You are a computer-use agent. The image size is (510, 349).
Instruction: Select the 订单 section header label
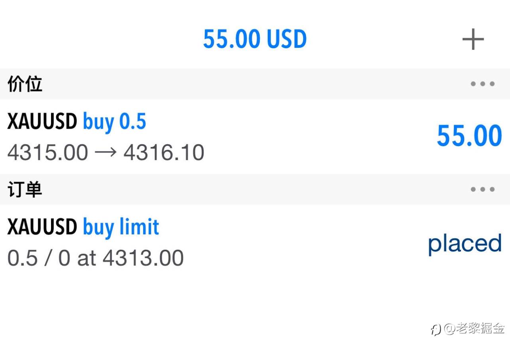(25, 190)
